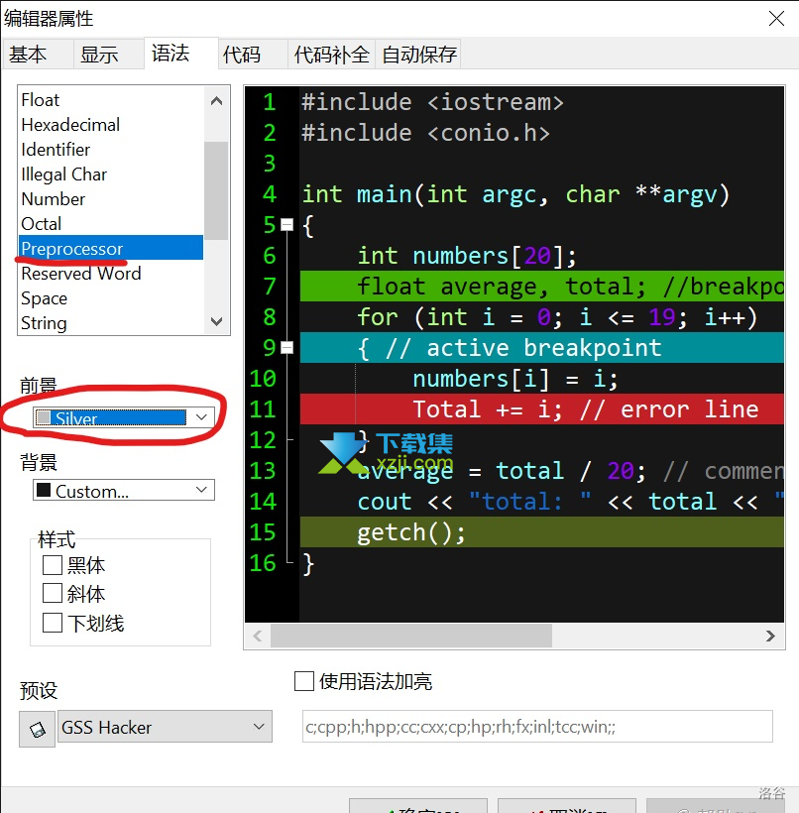Image resolution: width=799 pixels, height=813 pixels.
Task: Click the black background color swatch
Action: [44, 490]
